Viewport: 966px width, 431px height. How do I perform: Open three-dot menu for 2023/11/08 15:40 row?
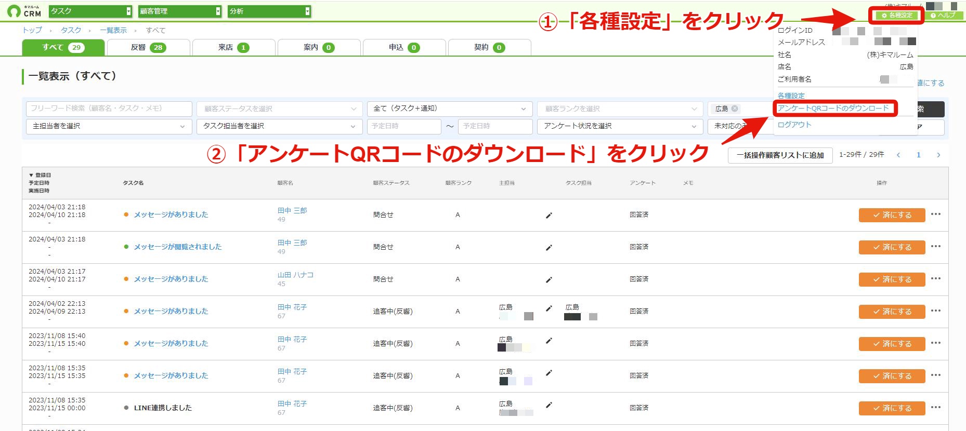(x=936, y=343)
